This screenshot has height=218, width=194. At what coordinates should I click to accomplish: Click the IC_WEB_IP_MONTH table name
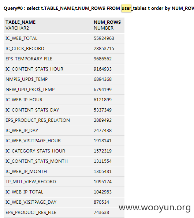coord(26,172)
